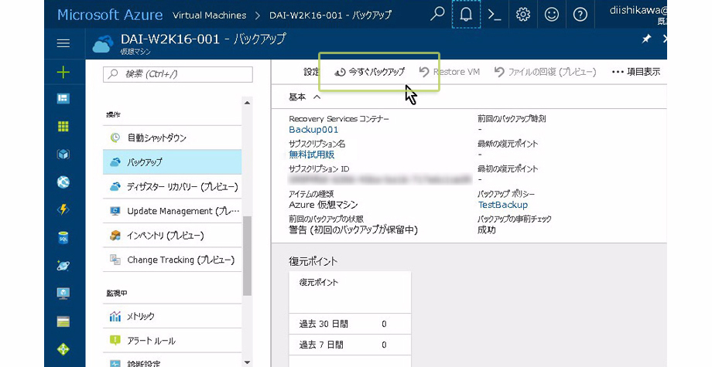Click 今すぐバックアップ button
712x367 pixels.
(x=370, y=72)
